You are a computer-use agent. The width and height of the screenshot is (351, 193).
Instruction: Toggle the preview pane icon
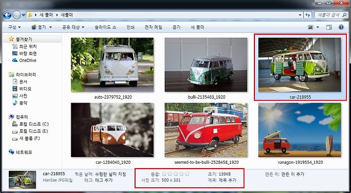(329, 27)
